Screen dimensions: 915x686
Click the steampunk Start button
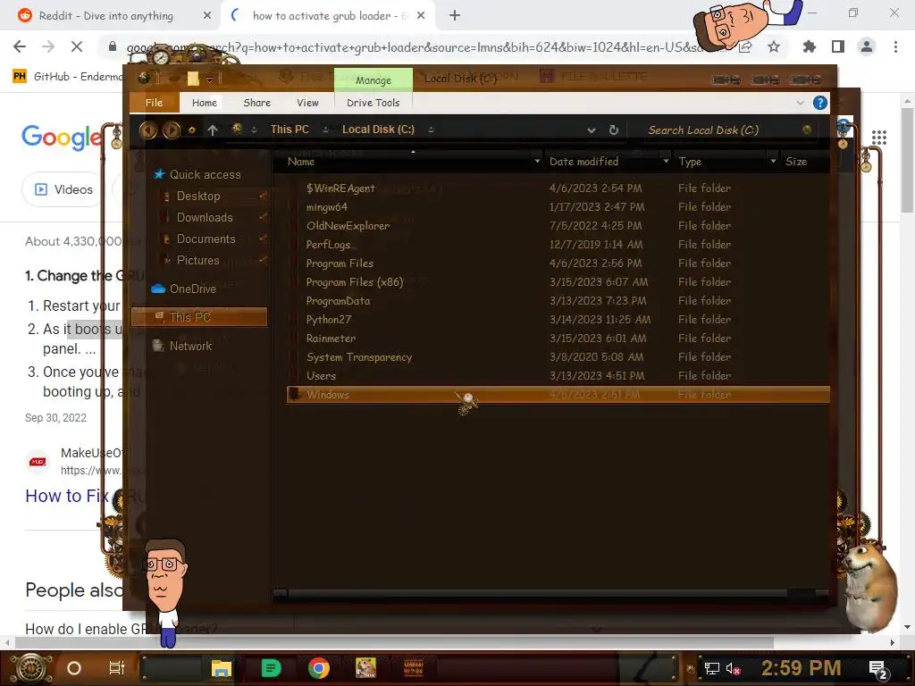pos(31,668)
